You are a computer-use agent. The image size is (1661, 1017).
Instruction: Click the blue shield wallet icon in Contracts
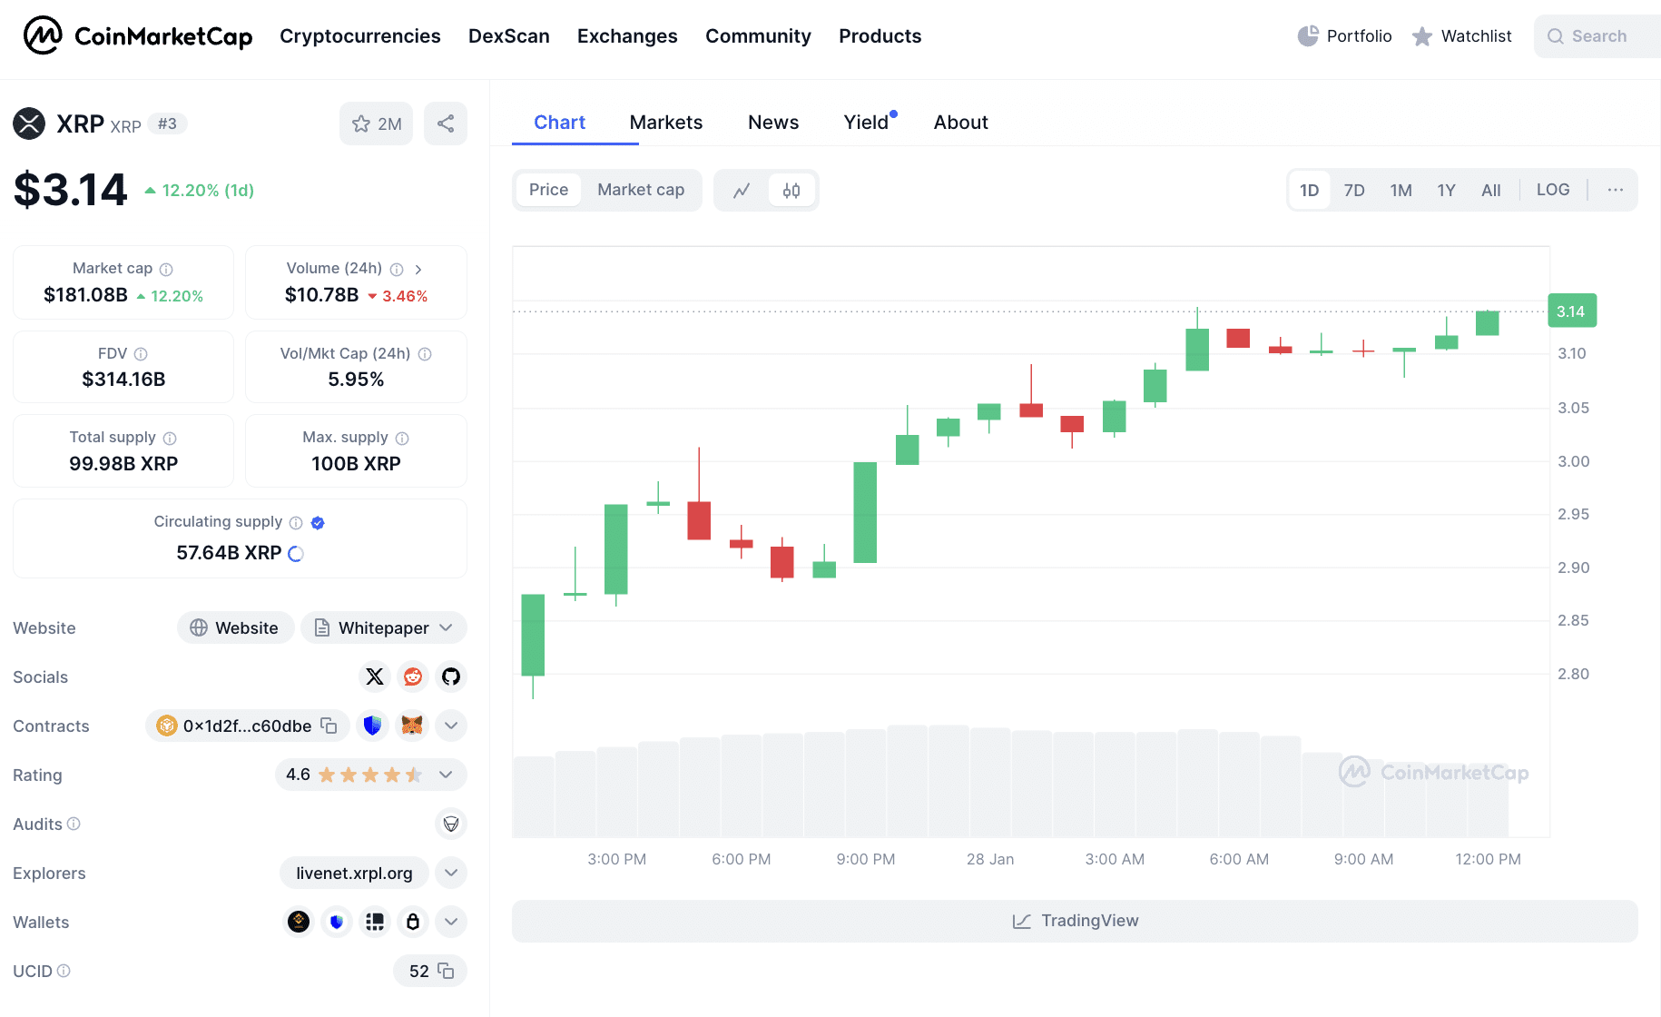[372, 726]
